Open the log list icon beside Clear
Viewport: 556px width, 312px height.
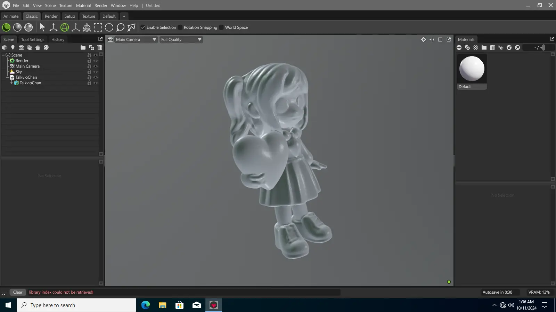point(5,292)
